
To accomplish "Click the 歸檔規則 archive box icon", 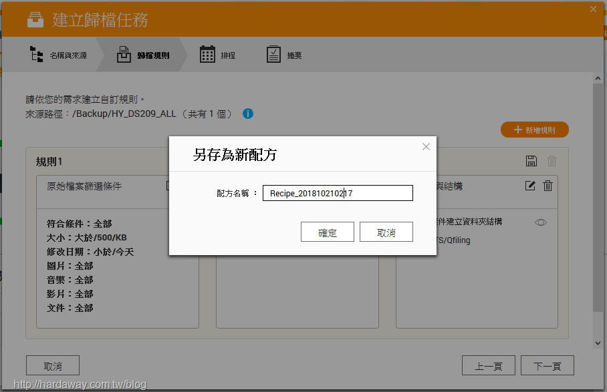I will [124, 54].
